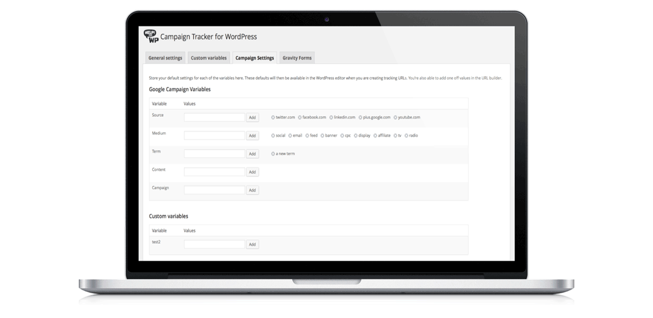Remove the cpc medium value
The image size is (653, 318).
tap(343, 136)
